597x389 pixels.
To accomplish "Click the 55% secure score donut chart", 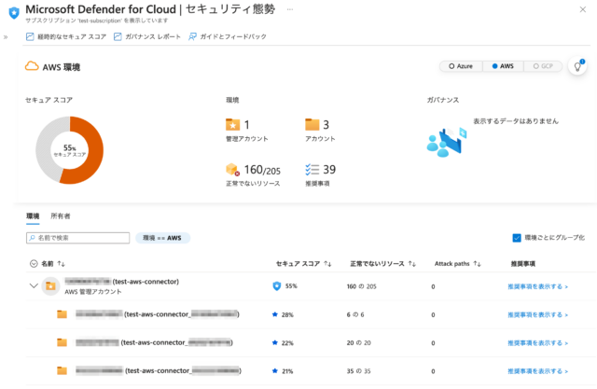I will pos(70,150).
